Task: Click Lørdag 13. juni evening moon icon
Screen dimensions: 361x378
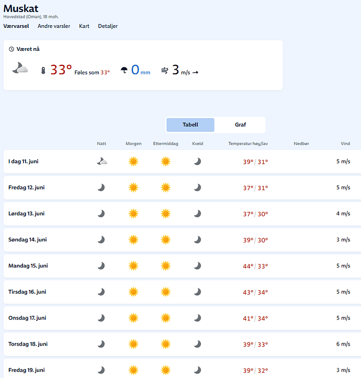Action: pyautogui.click(x=197, y=214)
